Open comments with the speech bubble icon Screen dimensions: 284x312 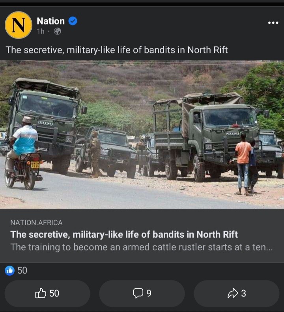pyautogui.click(x=138, y=293)
